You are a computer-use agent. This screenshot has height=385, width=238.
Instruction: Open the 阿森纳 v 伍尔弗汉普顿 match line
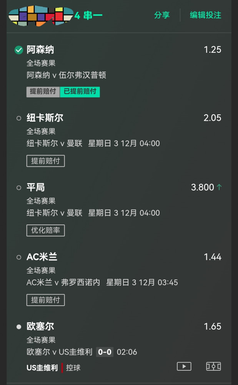pos(66,75)
